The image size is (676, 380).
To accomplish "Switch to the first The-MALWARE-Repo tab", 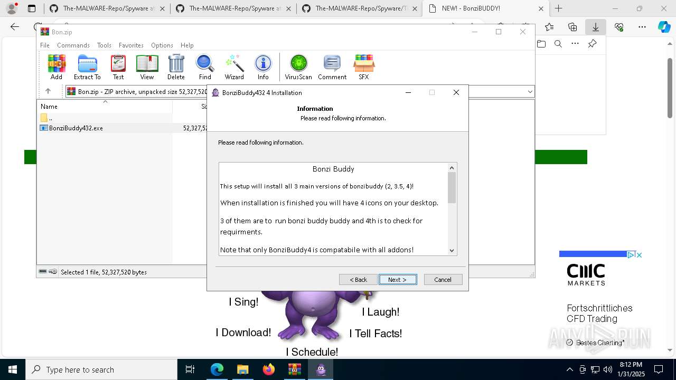I will [x=107, y=8].
